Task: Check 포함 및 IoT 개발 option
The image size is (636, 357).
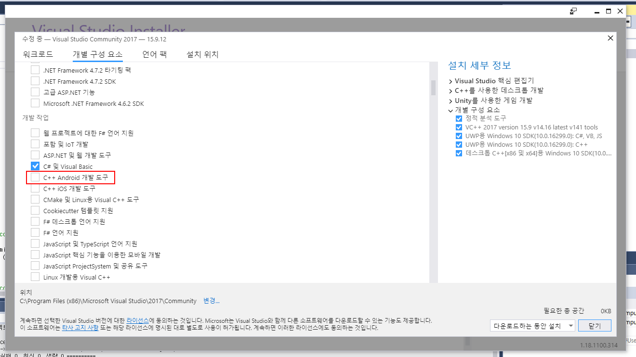Action: (x=35, y=144)
